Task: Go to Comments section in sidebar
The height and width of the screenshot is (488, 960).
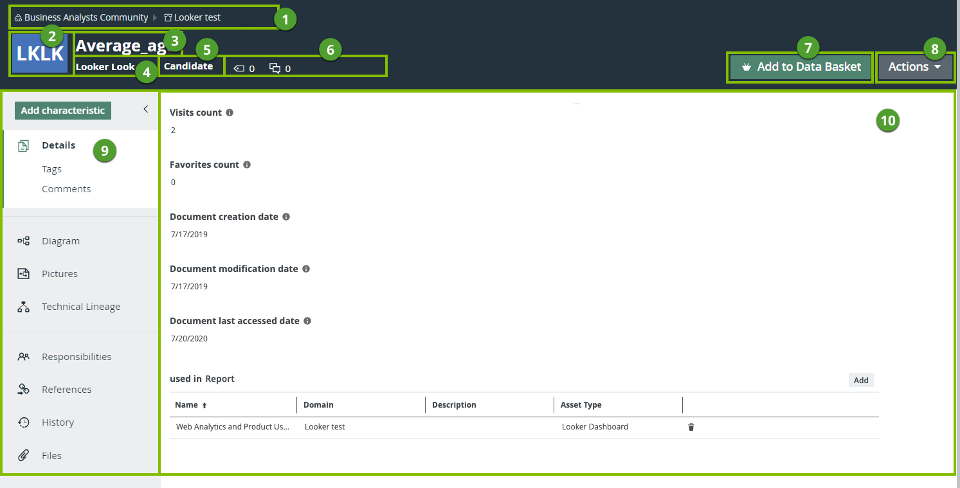Action: pyautogui.click(x=66, y=189)
